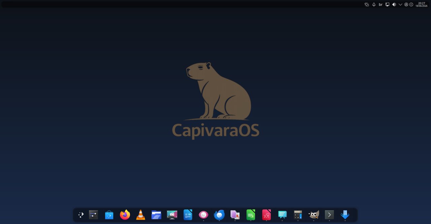Open VLC media player
The width and height of the screenshot is (431, 224).
[x=140, y=215]
